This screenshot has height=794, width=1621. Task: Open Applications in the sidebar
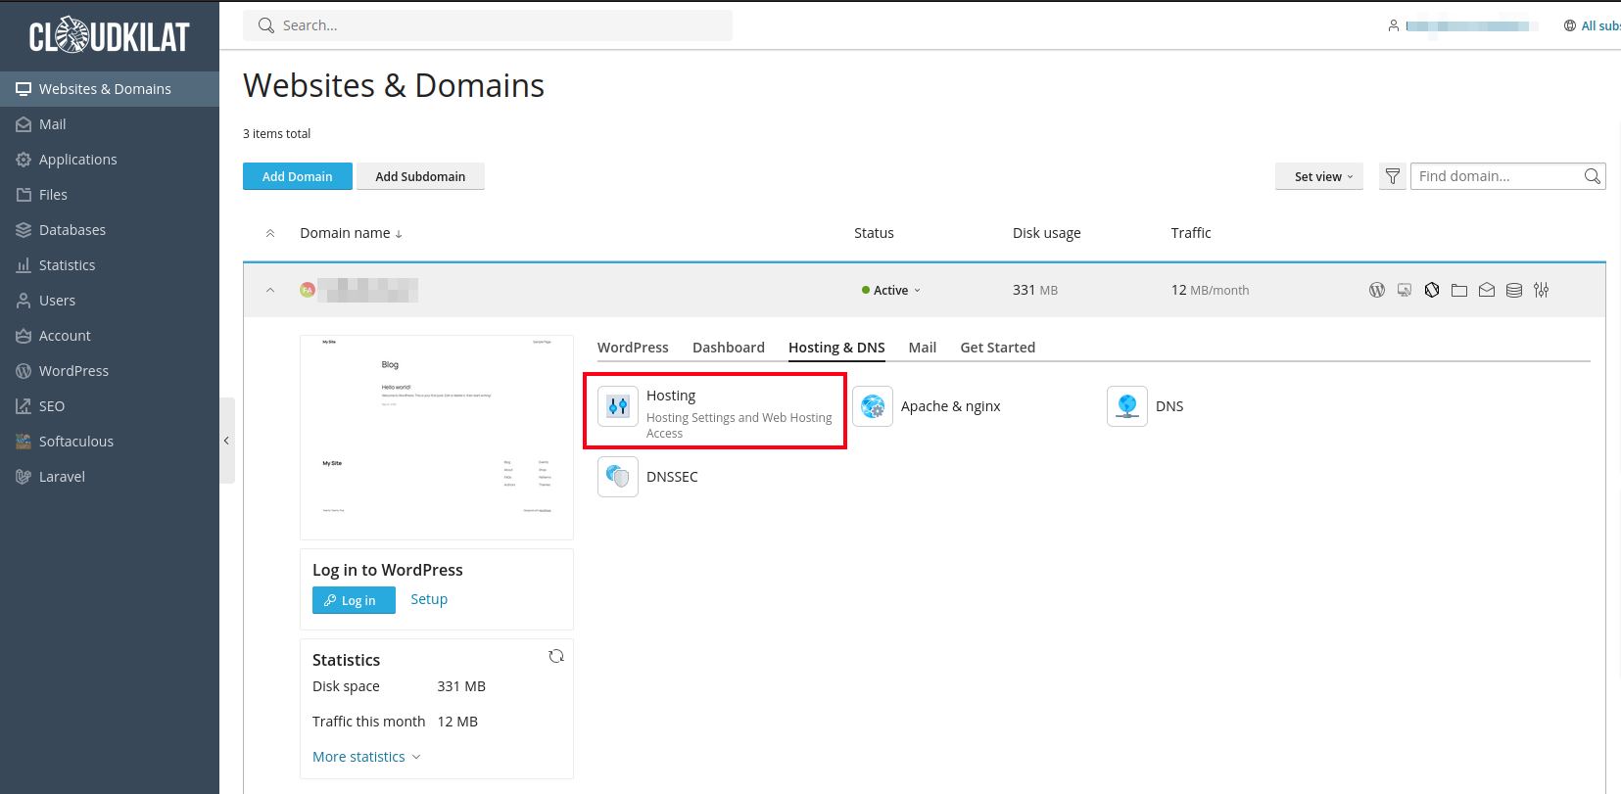[110, 160]
